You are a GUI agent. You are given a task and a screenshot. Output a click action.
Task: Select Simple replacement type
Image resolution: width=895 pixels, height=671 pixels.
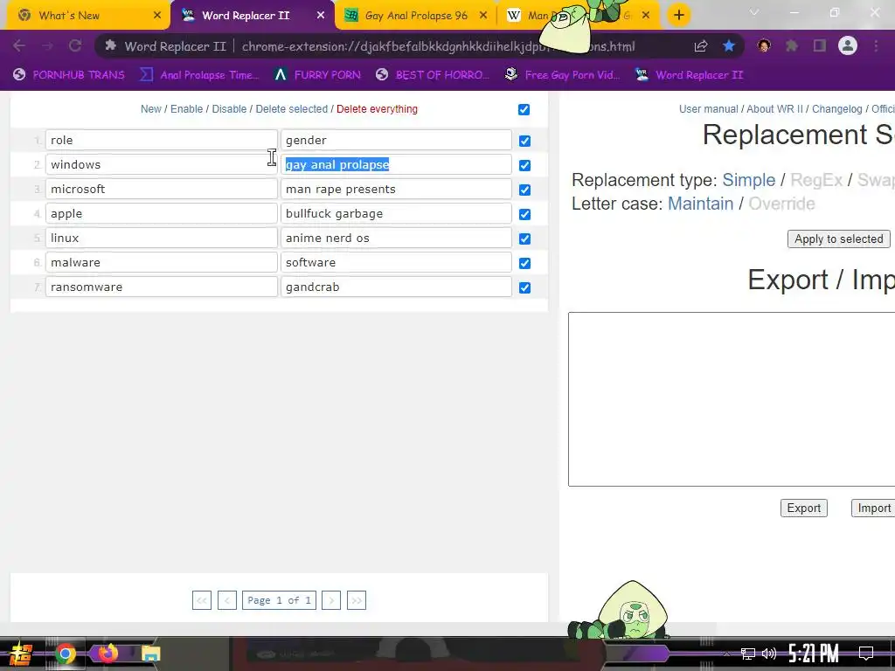(748, 180)
